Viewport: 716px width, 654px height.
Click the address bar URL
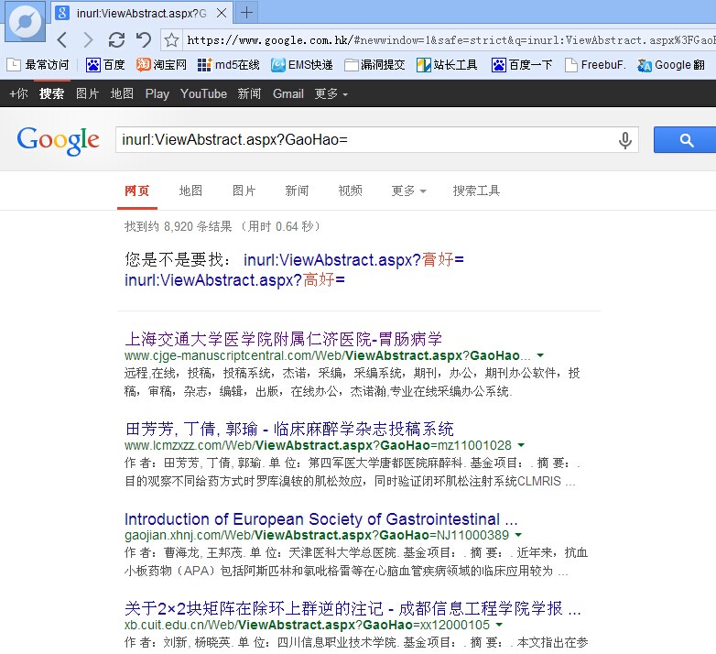(x=450, y=40)
